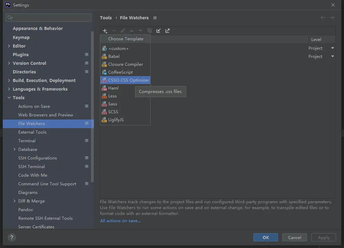Image resolution: width=344 pixels, height=248 pixels.
Task: Click the Move Down arrow icon
Action: [140, 31]
